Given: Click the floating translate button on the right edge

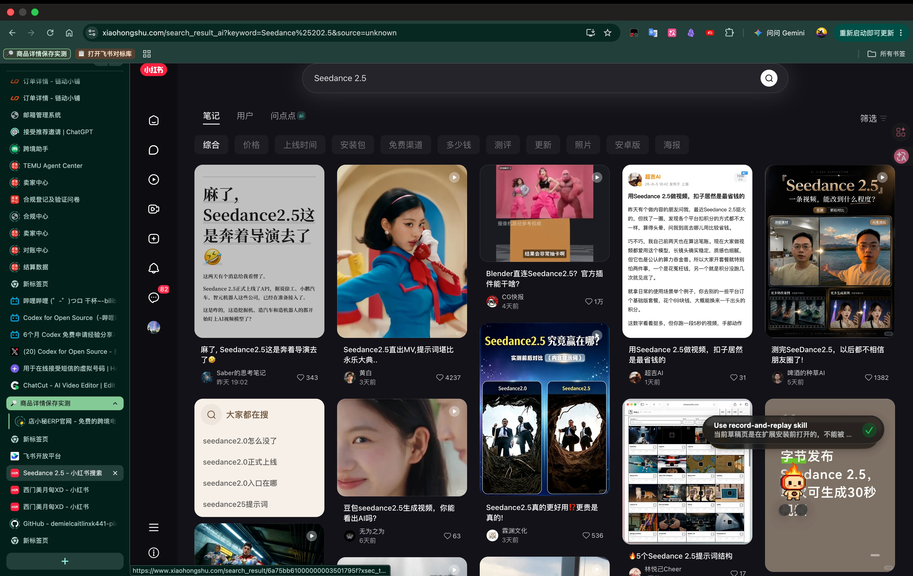Looking at the screenshot, I should click(901, 156).
